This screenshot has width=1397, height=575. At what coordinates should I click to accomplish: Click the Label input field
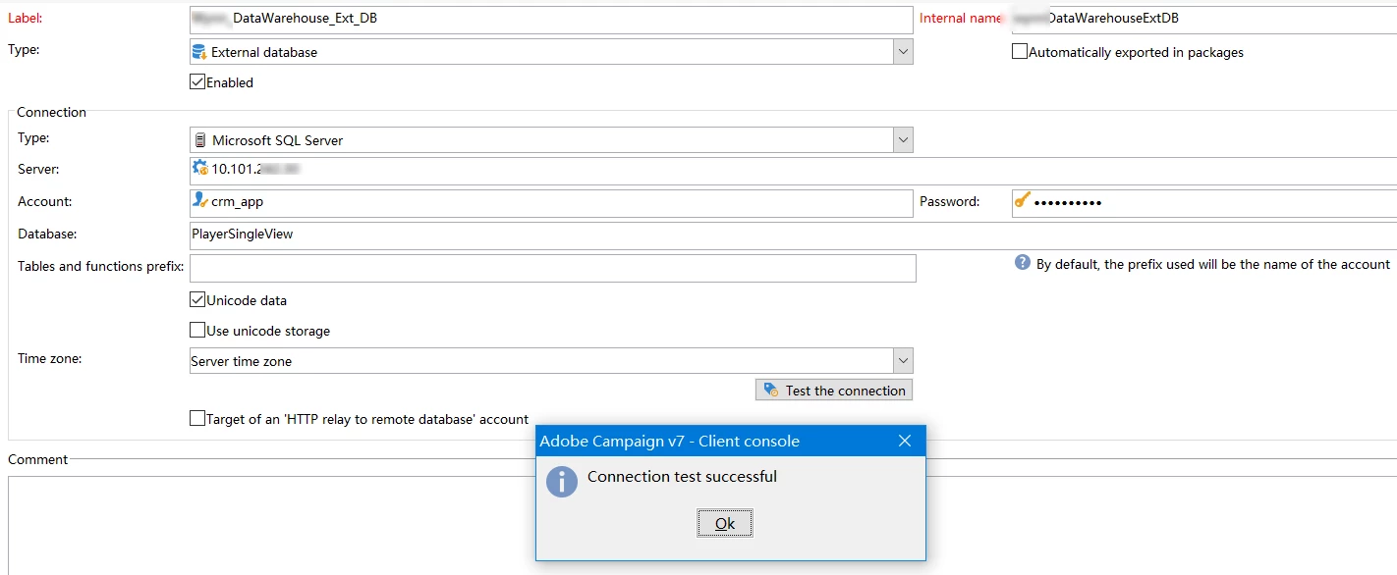pos(551,20)
